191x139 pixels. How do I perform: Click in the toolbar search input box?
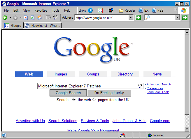tap(163, 18)
